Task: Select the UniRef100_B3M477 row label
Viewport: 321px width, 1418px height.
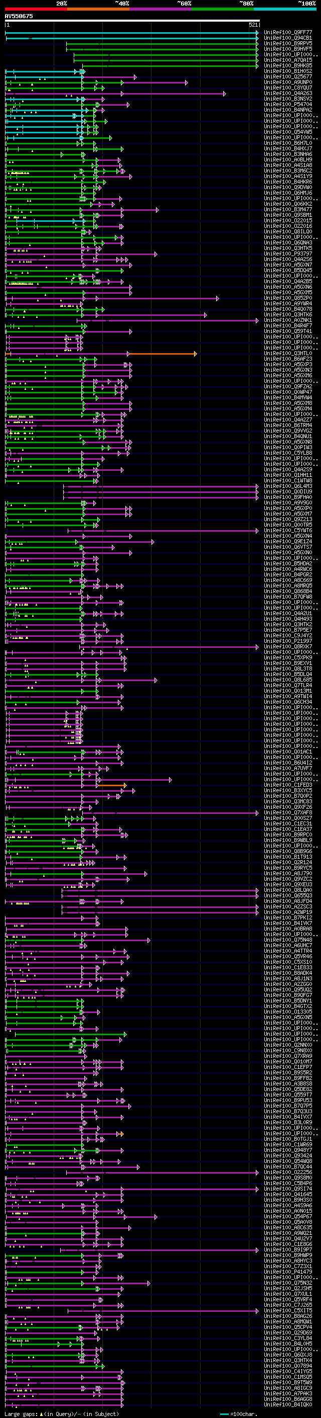Action: (288, 209)
